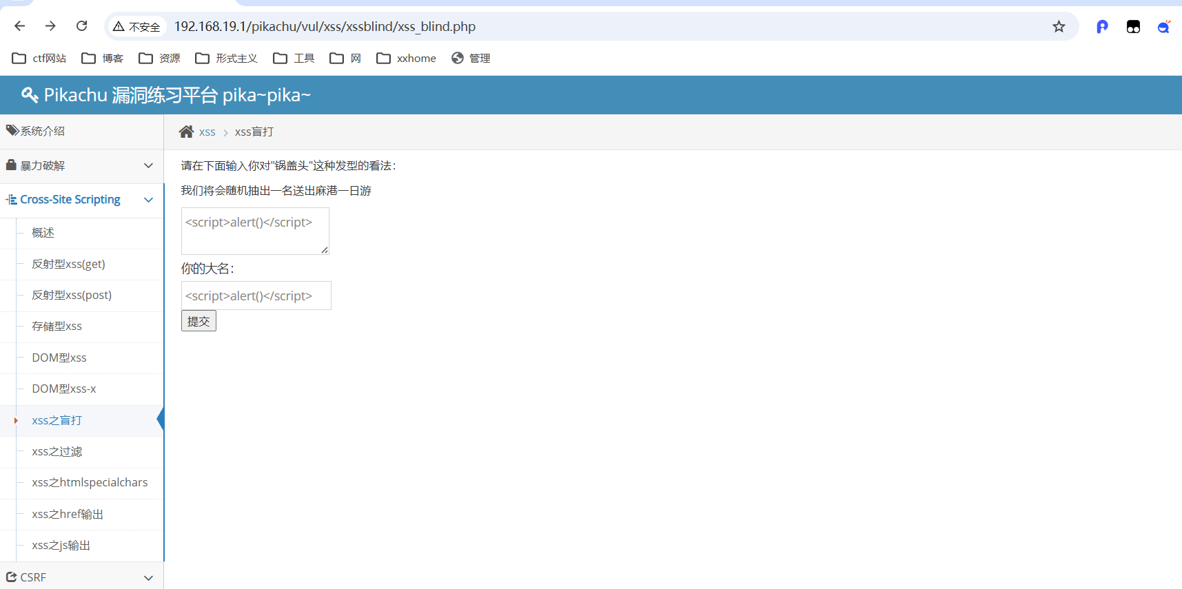The width and height of the screenshot is (1182, 589).
Task: Click the xss breadcrumb link
Action: click(x=207, y=132)
